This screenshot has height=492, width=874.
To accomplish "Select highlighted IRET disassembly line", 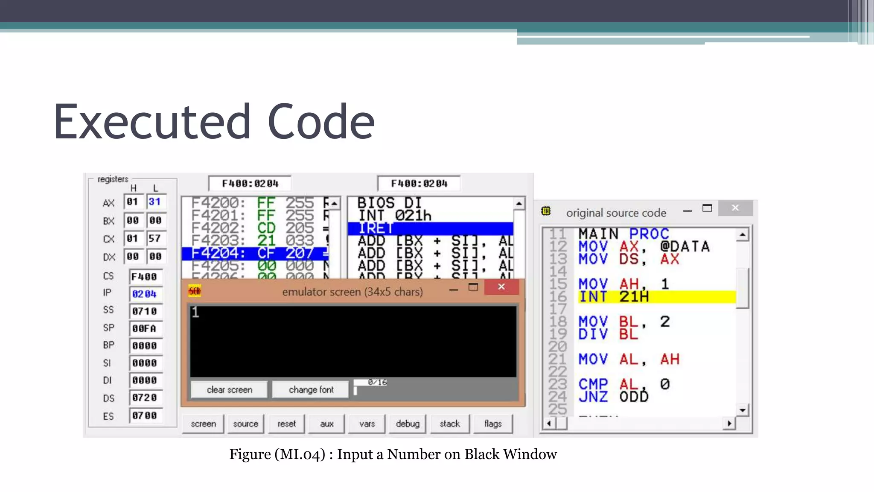I will 431,228.
